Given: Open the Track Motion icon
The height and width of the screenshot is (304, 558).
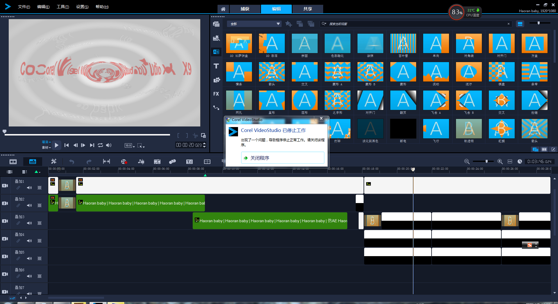Looking at the screenshot, I should click(x=172, y=162).
